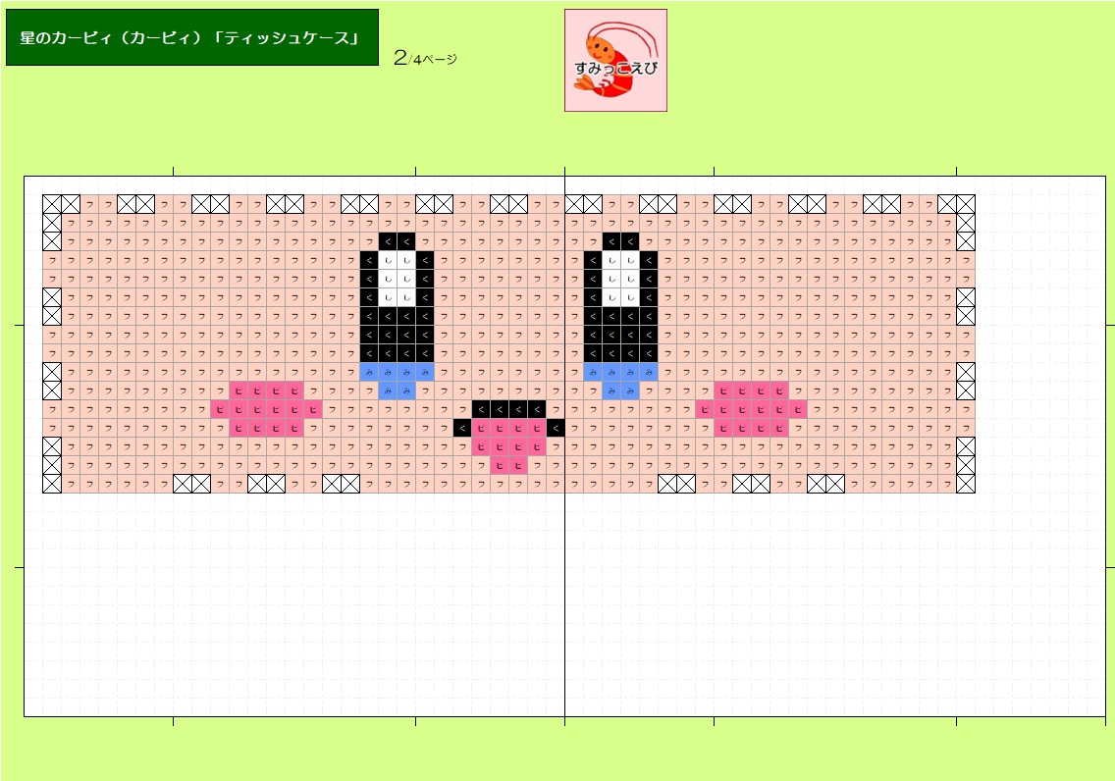The width and height of the screenshot is (1115, 781).
Task: Click the すみっこえび shrimp logo
Action: [615, 61]
